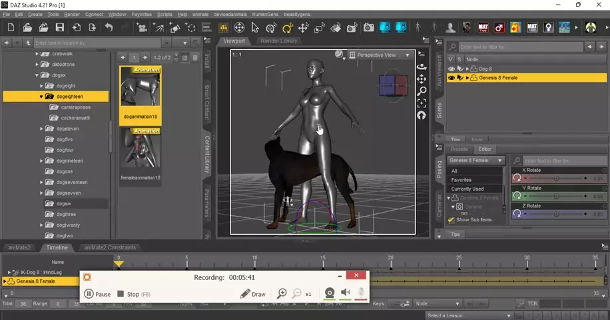Click the Scene filter text field
This screenshot has width=610, height=320.
[x=519, y=47]
